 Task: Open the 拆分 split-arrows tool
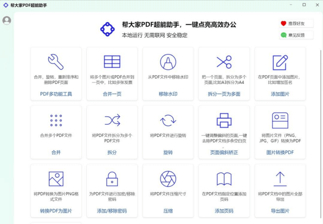(112, 132)
